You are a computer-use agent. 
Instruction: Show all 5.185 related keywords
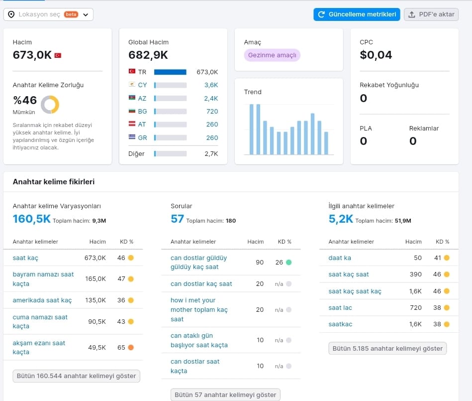tap(387, 349)
